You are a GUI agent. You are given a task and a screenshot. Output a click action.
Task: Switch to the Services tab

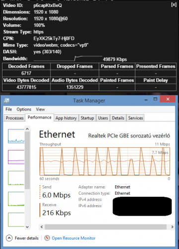pyautogui.click(x=135, y=118)
